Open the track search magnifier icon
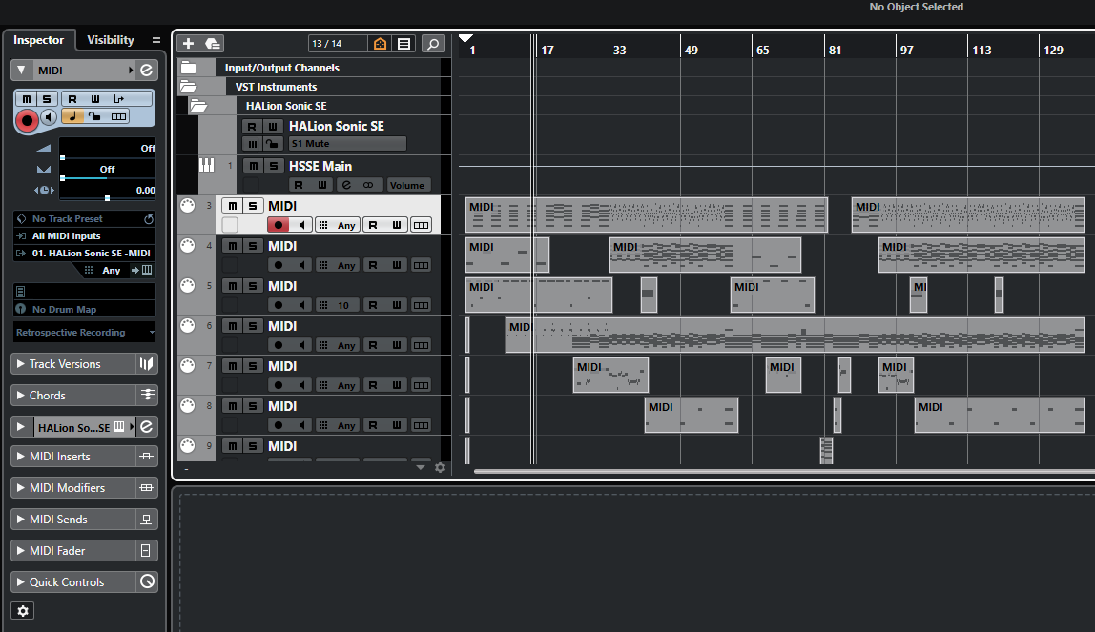 [x=433, y=44]
